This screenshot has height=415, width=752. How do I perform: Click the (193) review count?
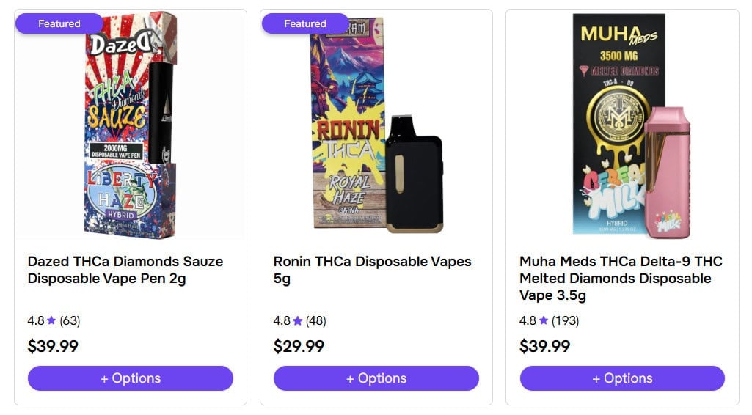pos(565,321)
